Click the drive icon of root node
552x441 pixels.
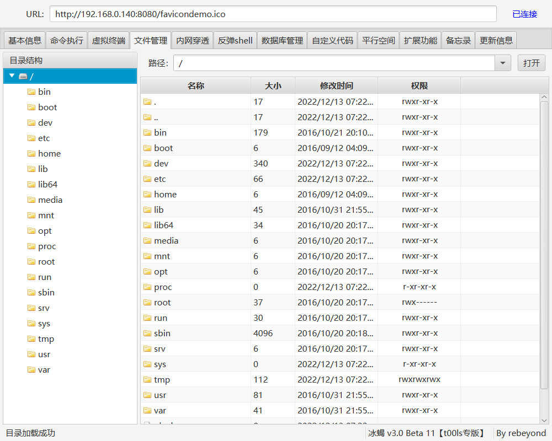click(23, 76)
